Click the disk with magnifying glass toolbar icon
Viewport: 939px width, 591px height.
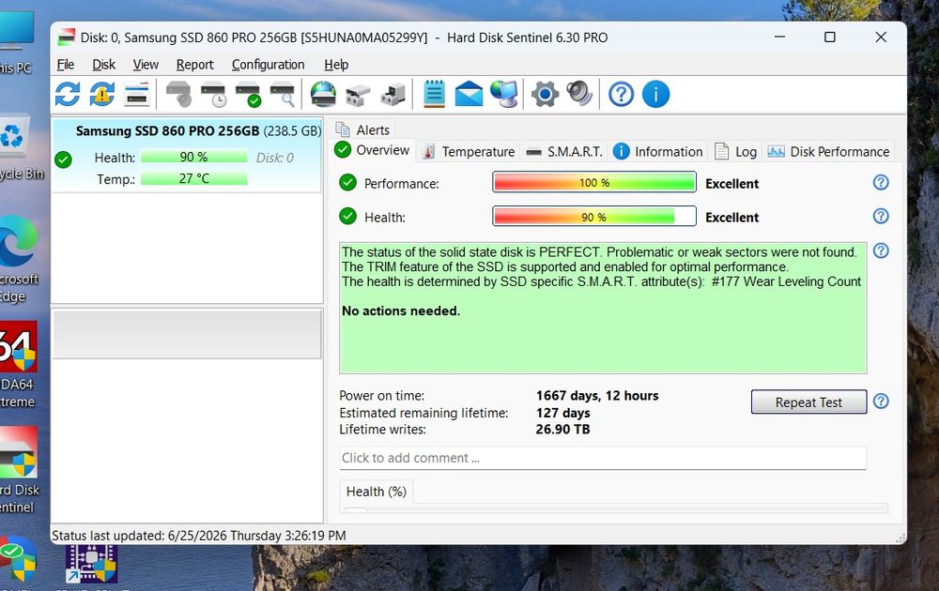pos(283,94)
